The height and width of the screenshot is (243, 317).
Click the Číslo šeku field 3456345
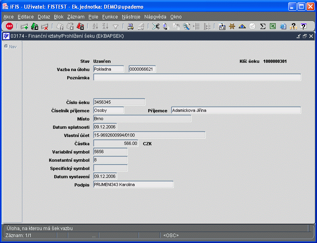[119, 102]
